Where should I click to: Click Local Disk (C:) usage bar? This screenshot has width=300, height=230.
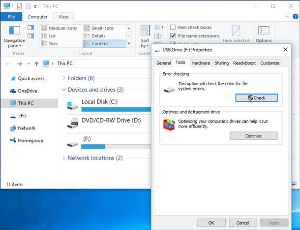[x=116, y=109]
